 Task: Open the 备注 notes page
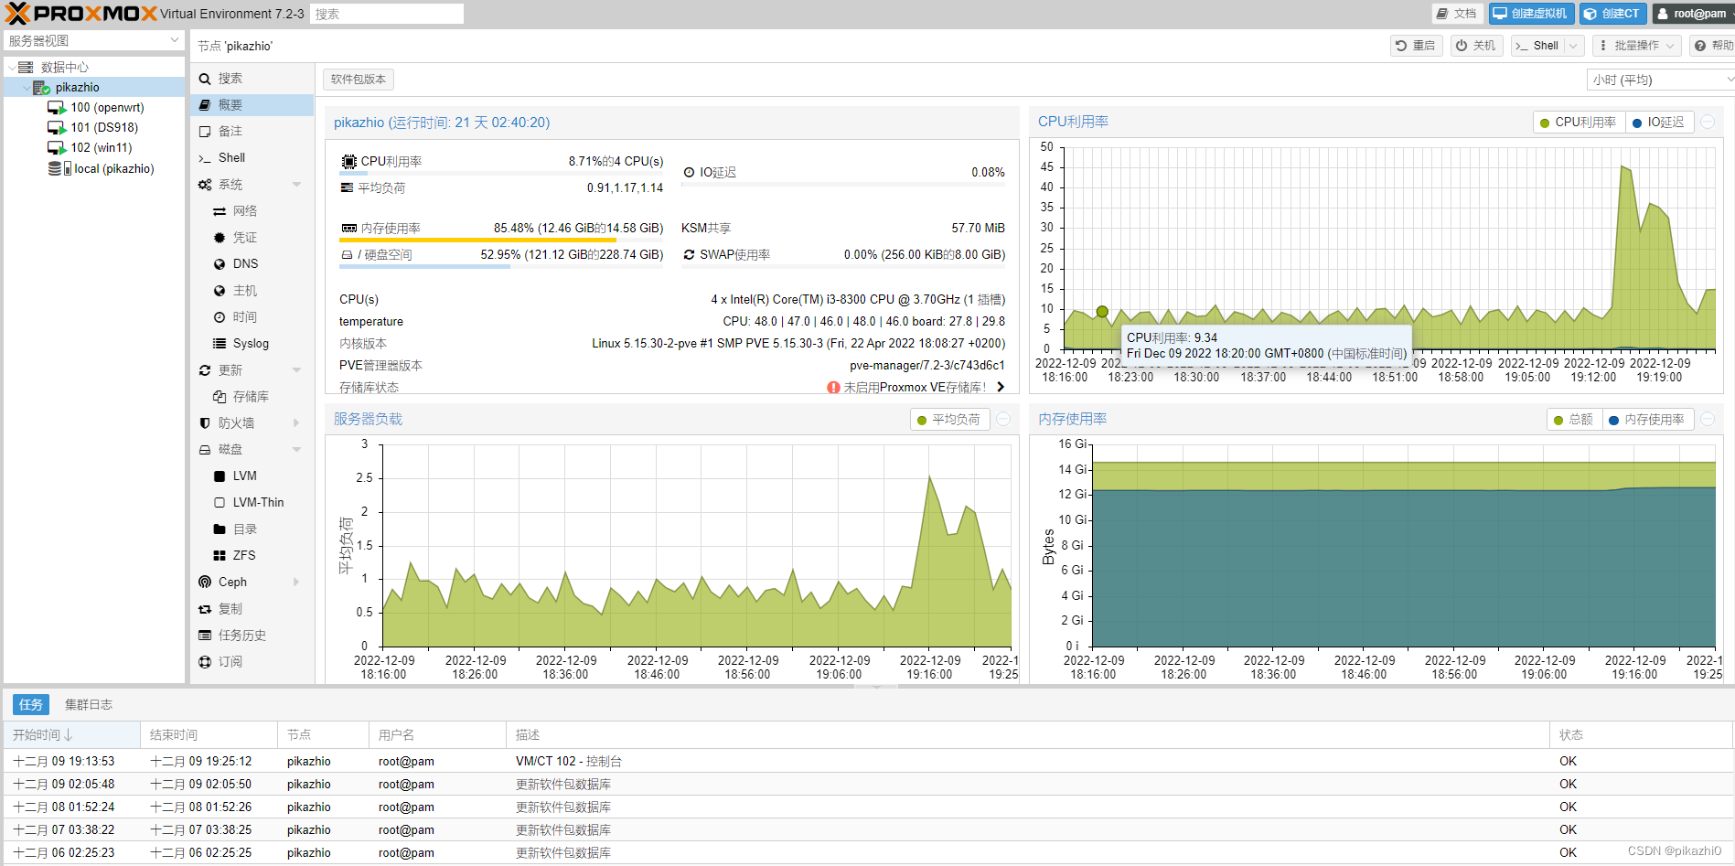point(252,132)
